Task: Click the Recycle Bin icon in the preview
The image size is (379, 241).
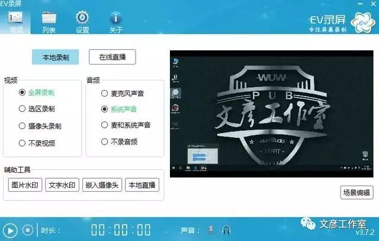Action: coord(365,155)
